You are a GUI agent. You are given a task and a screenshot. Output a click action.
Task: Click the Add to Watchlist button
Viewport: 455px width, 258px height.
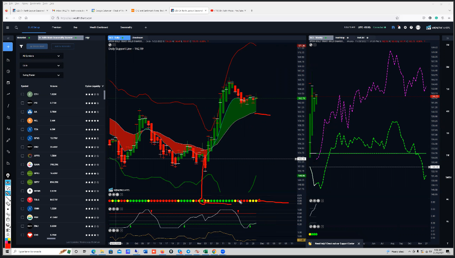tap(63, 46)
